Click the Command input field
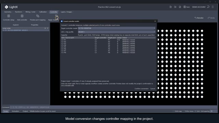 tap(113, 107)
